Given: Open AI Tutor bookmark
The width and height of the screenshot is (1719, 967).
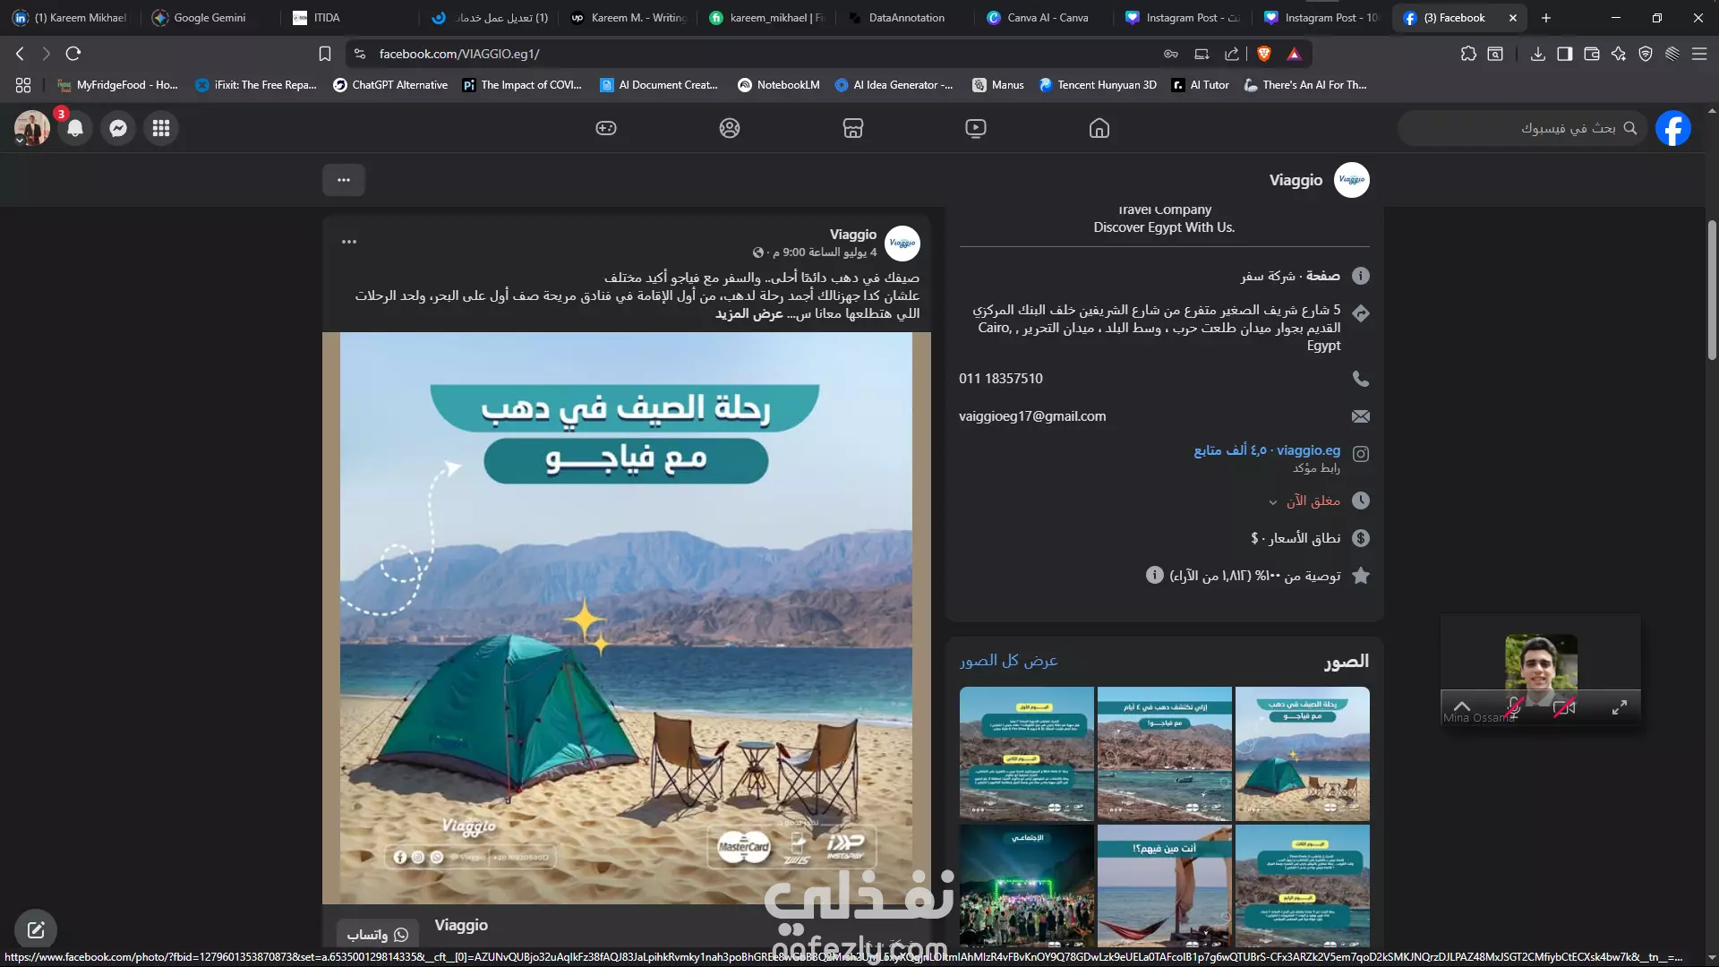Looking at the screenshot, I should tap(1201, 85).
